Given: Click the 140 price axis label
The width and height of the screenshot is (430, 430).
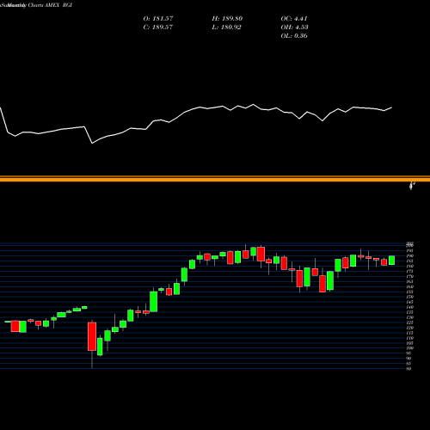Looking at the screenshot, I should (409, 307).
